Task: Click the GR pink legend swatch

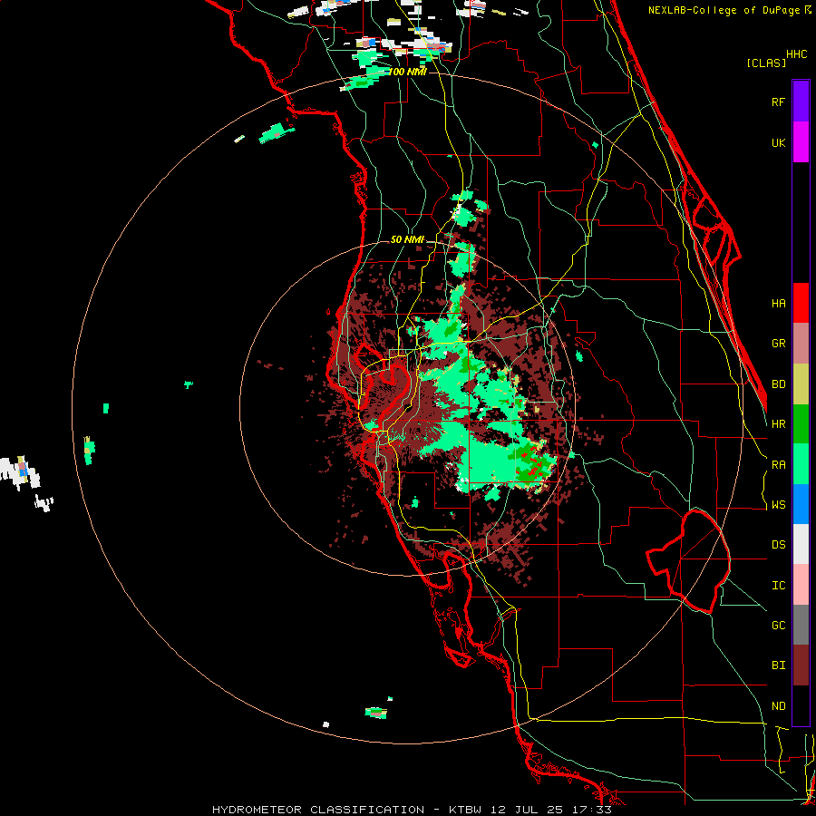Action: click(x=801, y=344)
